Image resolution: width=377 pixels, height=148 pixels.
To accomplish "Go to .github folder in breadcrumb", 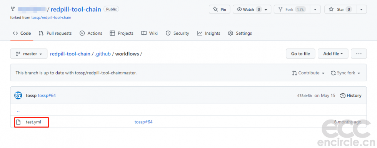I will click(x=103, y=54).
